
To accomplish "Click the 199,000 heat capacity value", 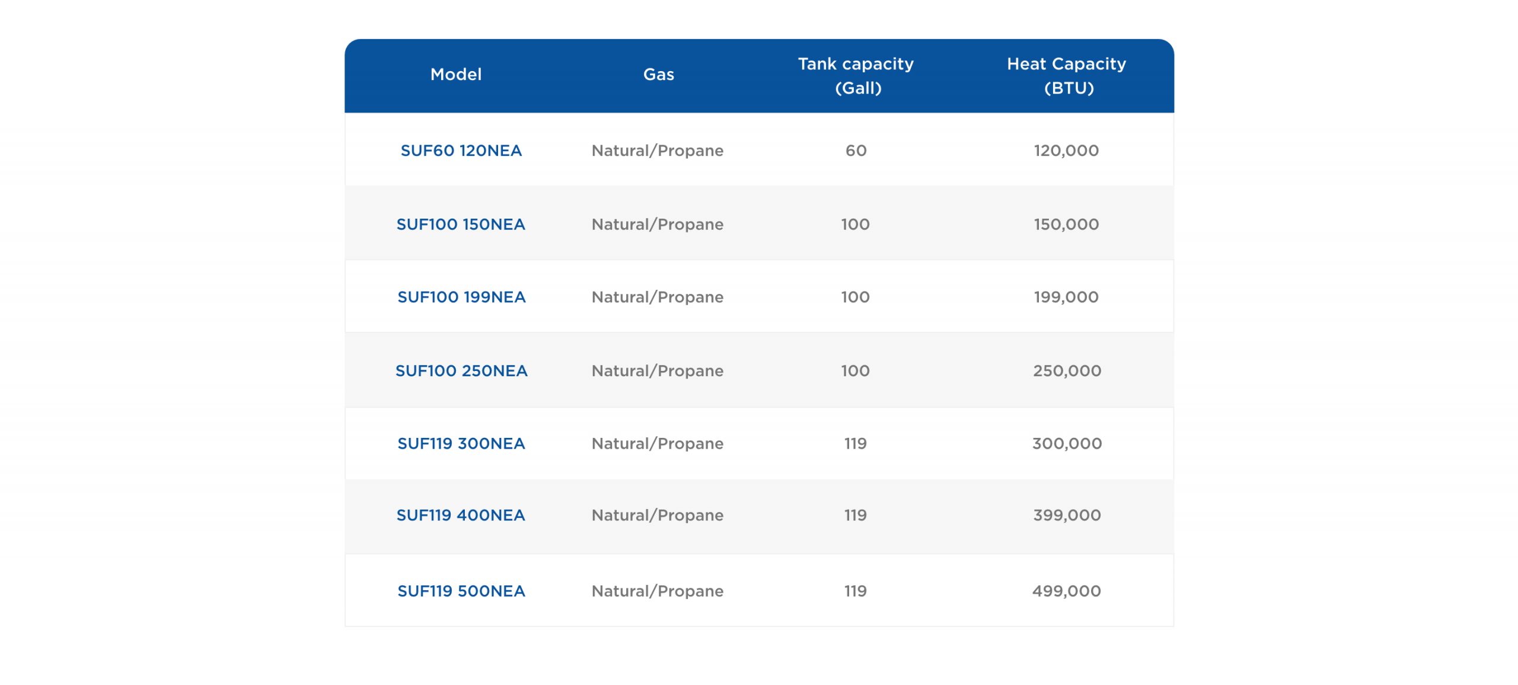I will coord(1066,297).
